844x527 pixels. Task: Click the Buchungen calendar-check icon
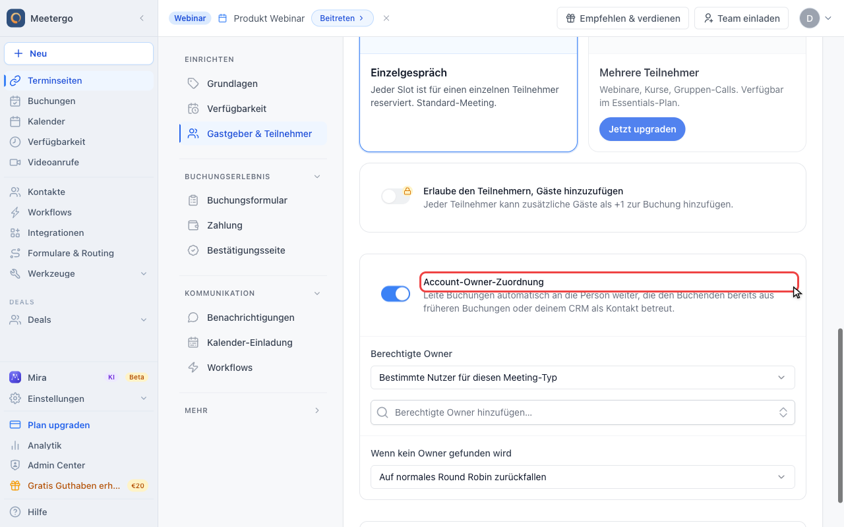15,101
